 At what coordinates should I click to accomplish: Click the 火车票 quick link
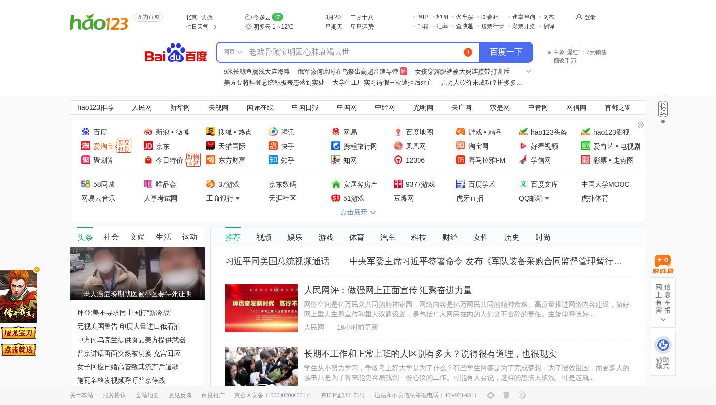tap(464, 17)
